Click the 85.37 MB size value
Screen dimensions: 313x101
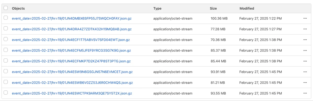click(218, 51)
